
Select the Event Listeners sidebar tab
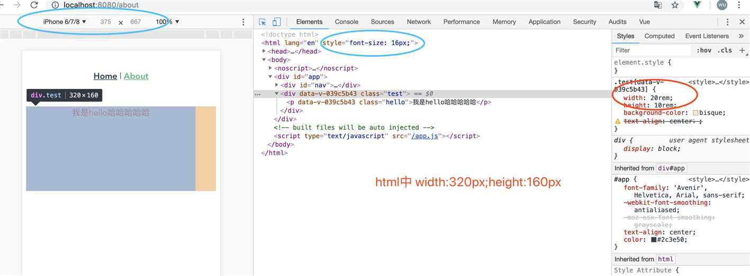pyautogui.click(x=707, y=36)
